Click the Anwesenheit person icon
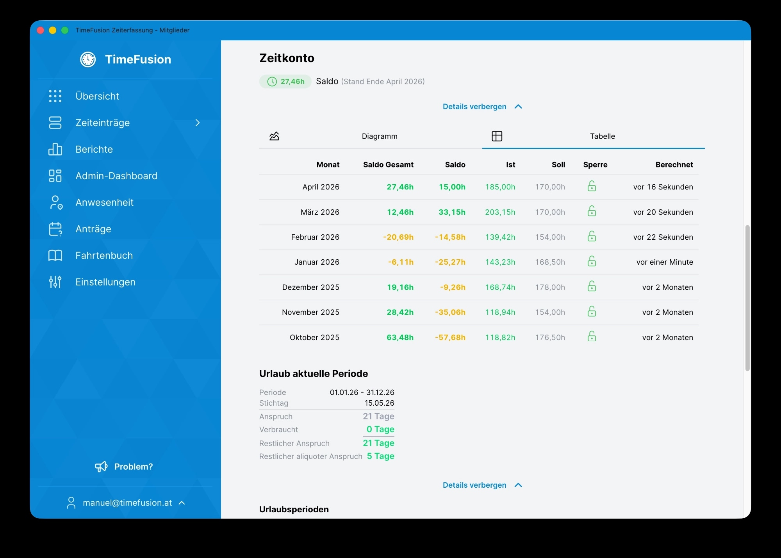Image resolution: width=781 pixels, height=558 pixels. [x=56, y=202]
